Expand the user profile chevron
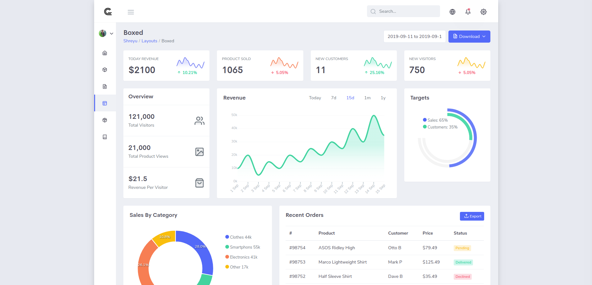The height and width of the screenshot is (285, 592). [112, 34]
